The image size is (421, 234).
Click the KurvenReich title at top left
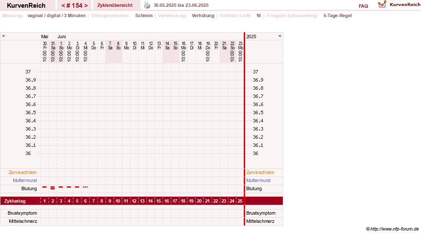[26, 6]
